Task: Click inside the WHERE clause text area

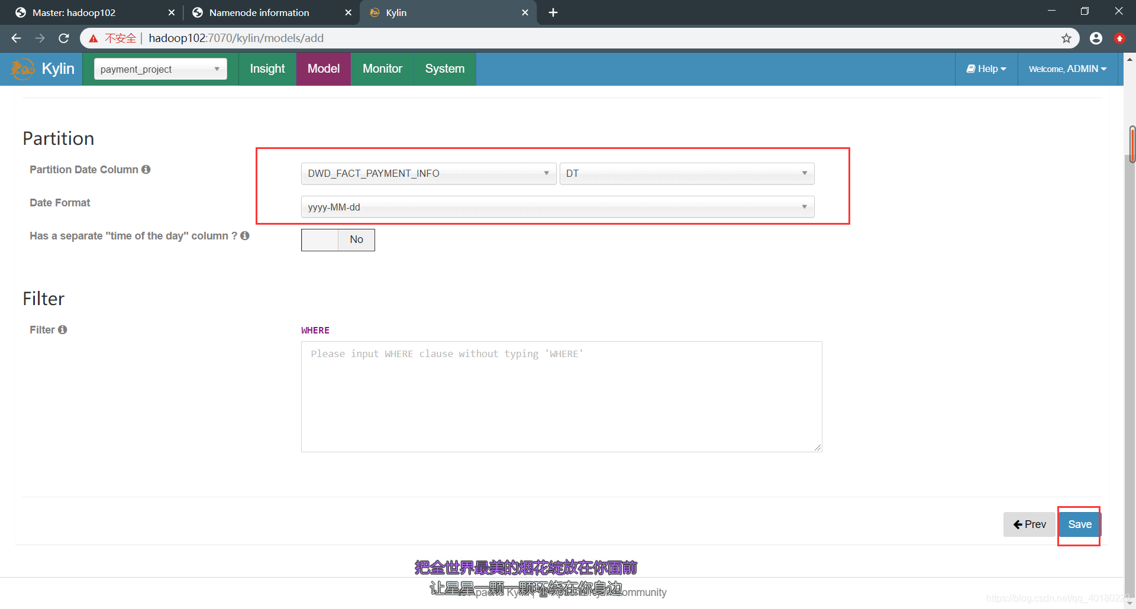Action: [x=561, y=397]
